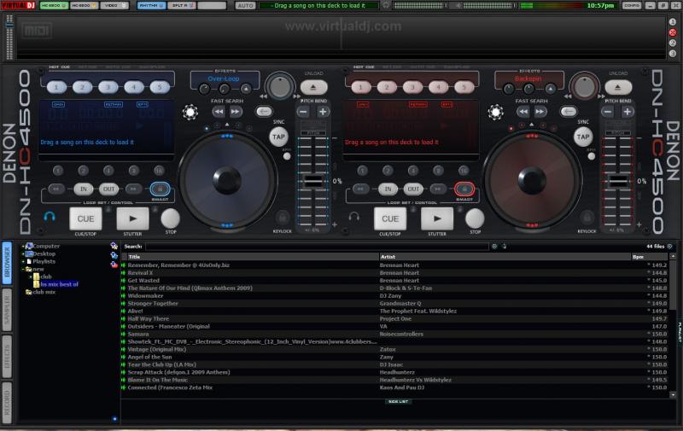Image resolution: width=683 pixels, height=431 pixels.
Task: Expand the Playlists tree node
Action: (x=23, y=262)
